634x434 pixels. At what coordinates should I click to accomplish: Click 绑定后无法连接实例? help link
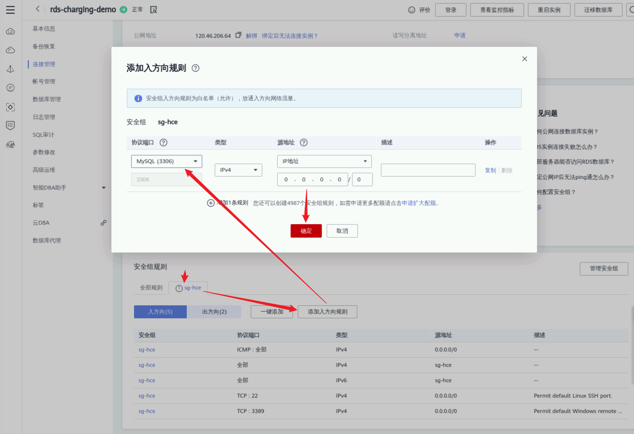tap(290, 36)
